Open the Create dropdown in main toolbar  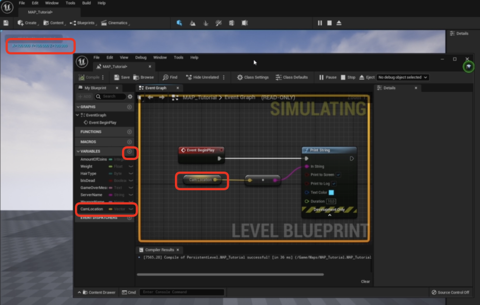pyautogui.click(x=28, y=23)
